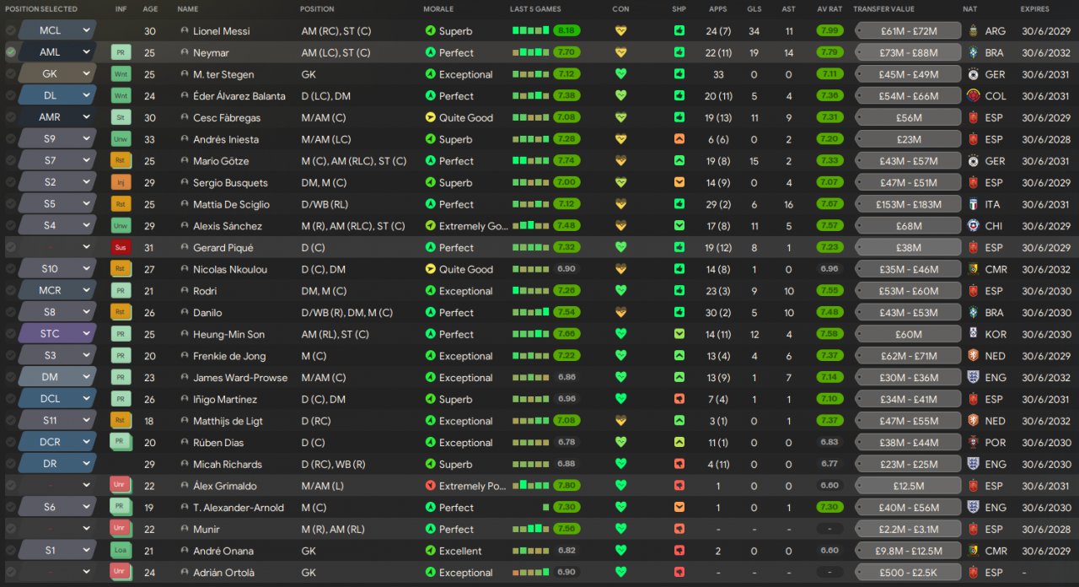The height and width of the screenshot is (587, 1079).
Task: Toggle the selection circle for Adrián Ortolà
Action: [10, 573]
